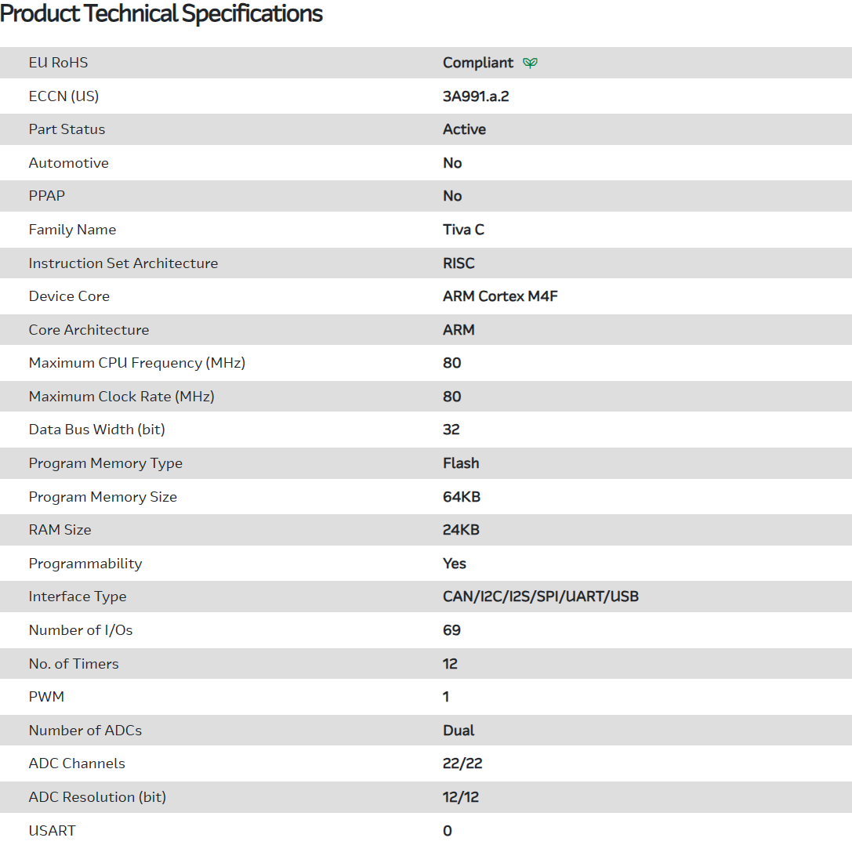Click the green leaf icon beside Compliant
The width and height of the screenshot is (852, 845).
(x=531, y=63)
